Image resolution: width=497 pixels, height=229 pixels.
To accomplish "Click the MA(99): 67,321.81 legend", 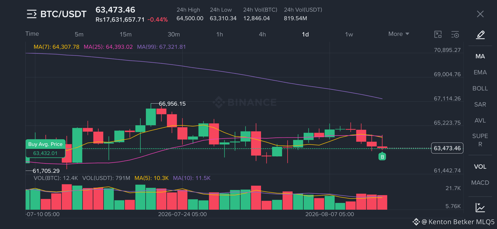I will tap(161, 47).
